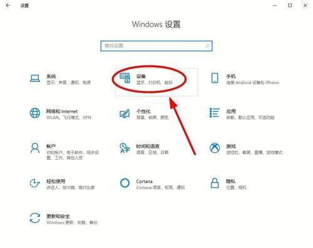Open the 网络和 Internet globe icon
This screenshot has width=313, height=248.
35,113
